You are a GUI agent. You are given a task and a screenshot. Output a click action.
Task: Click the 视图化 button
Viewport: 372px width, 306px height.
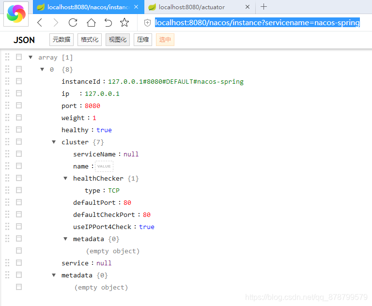[x=117, y=40]
